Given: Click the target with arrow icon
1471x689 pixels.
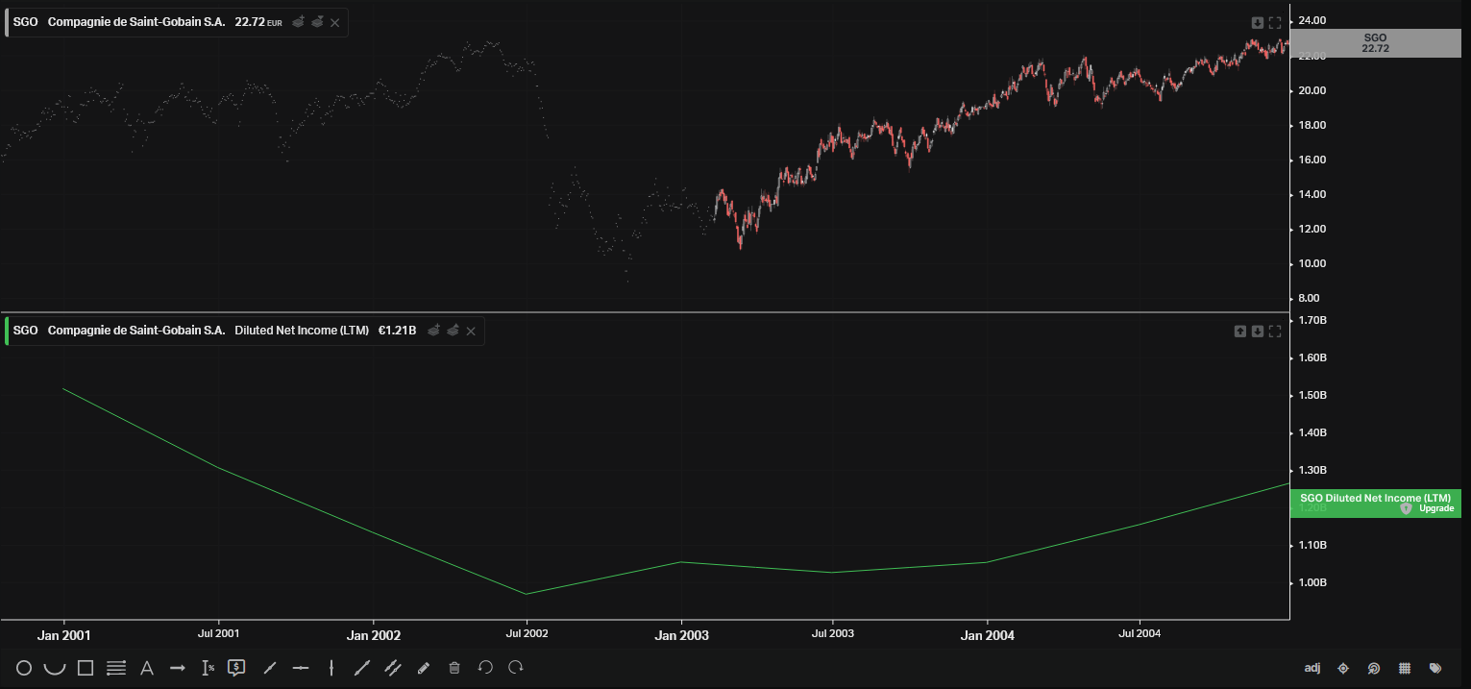Looking at the screenshot, I should click(x=1374, y=668).
